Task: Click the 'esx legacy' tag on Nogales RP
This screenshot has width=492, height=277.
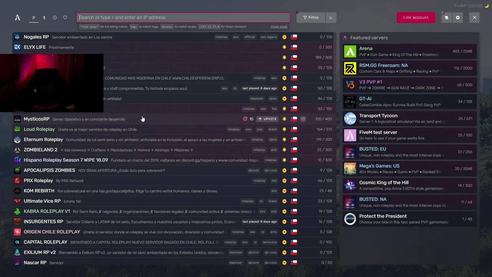Action: click(269, 37)
